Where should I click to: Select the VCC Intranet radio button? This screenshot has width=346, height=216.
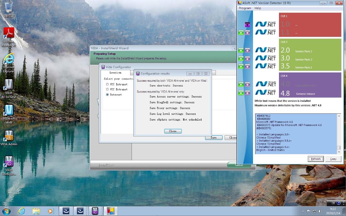107,84
